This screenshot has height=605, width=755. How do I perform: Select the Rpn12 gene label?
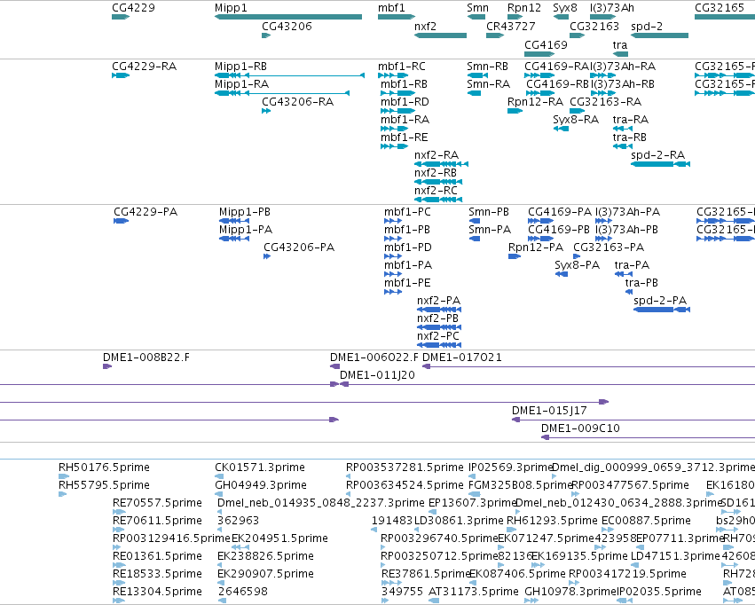tap(523, 8)
